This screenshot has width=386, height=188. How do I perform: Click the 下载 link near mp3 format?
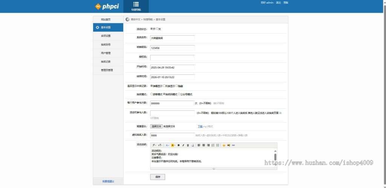tap(200, 126)
